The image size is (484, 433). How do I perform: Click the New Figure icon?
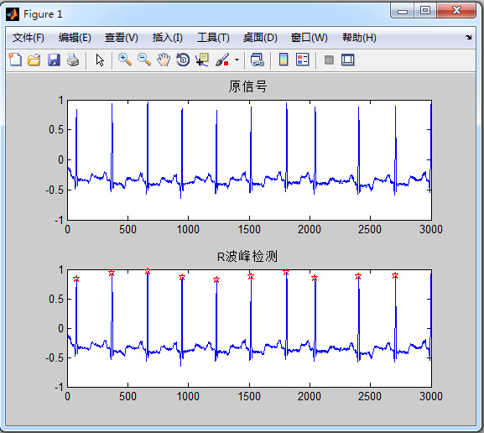15,60
